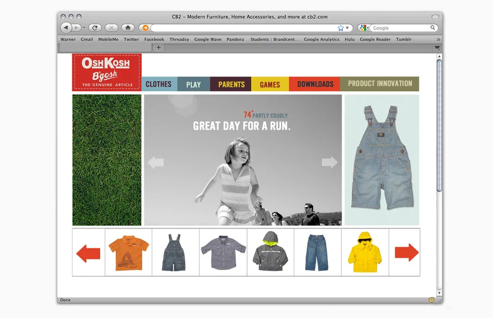Open the Twitter bookmark
The image size is (493, 318).
[131, 39]
